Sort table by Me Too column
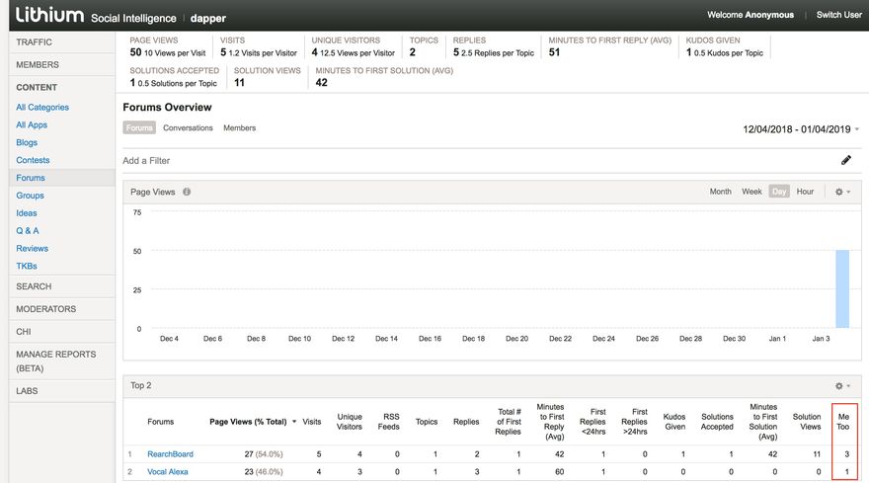This screenshot has height=483, width=869. (x=843, y=422)
